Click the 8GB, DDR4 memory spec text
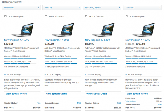 [18, 62]
